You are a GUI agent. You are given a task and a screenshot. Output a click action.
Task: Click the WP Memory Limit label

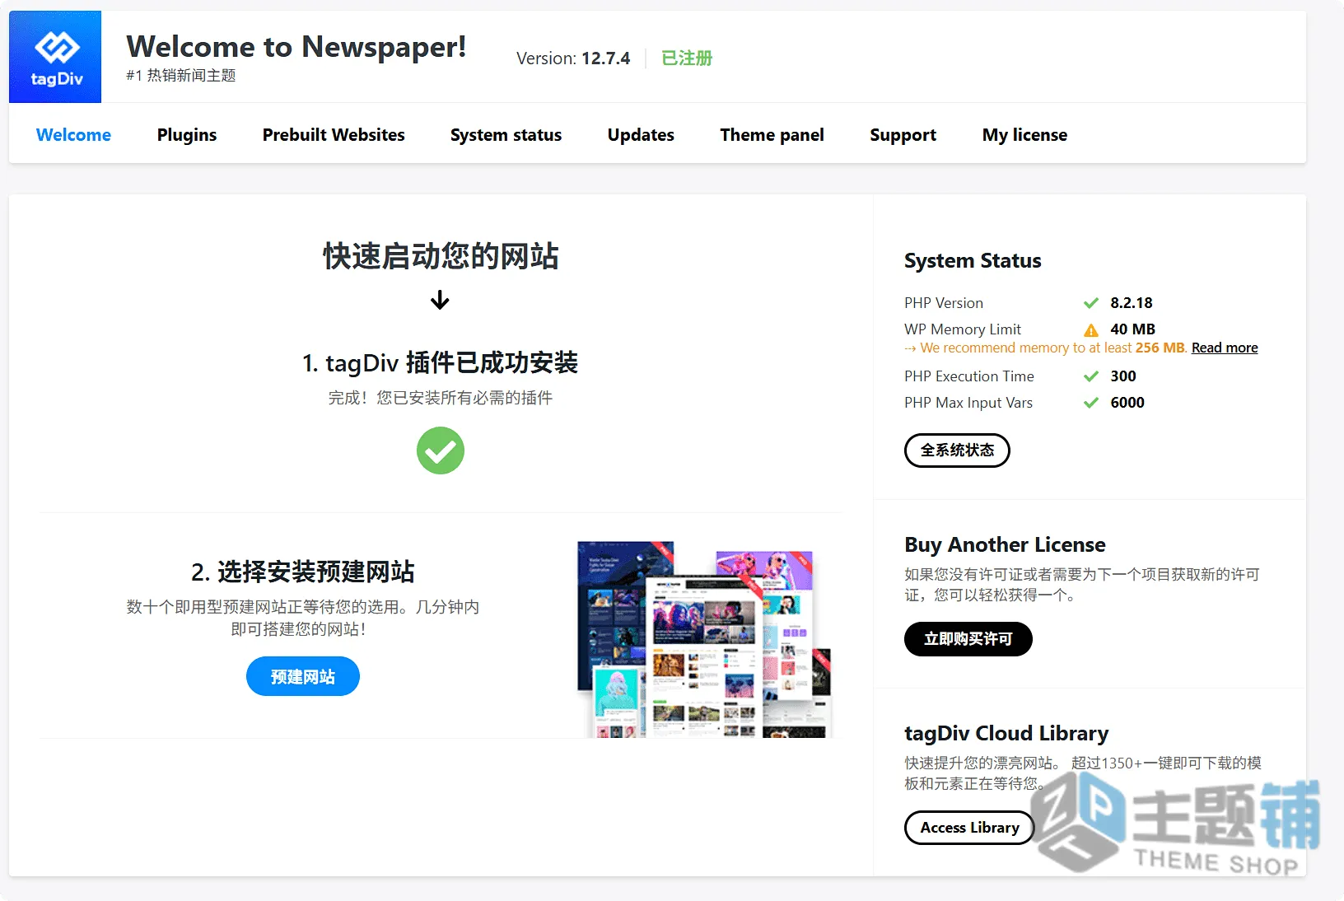coord(963,329)
